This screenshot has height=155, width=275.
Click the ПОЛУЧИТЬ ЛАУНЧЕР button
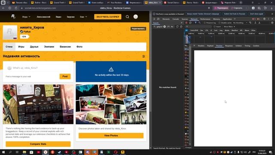(108, 17)
